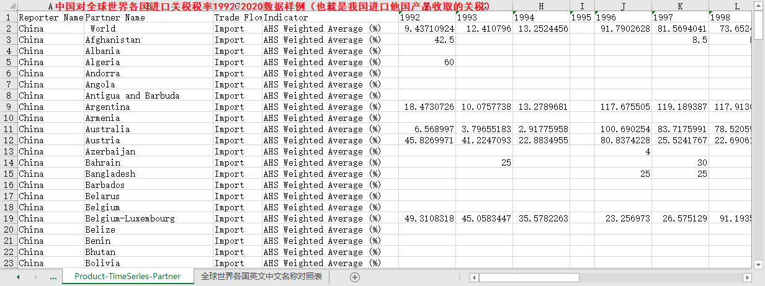Select column H header

(541, 6)
